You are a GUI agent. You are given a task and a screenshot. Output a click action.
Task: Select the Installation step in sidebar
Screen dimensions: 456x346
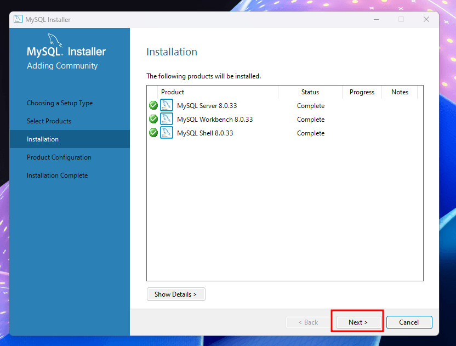tap(70, 139)
